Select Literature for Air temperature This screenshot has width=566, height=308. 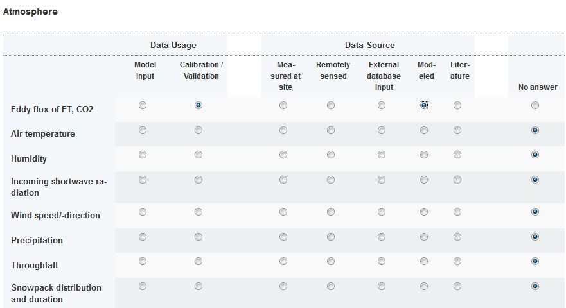click(x=457, y=130)
